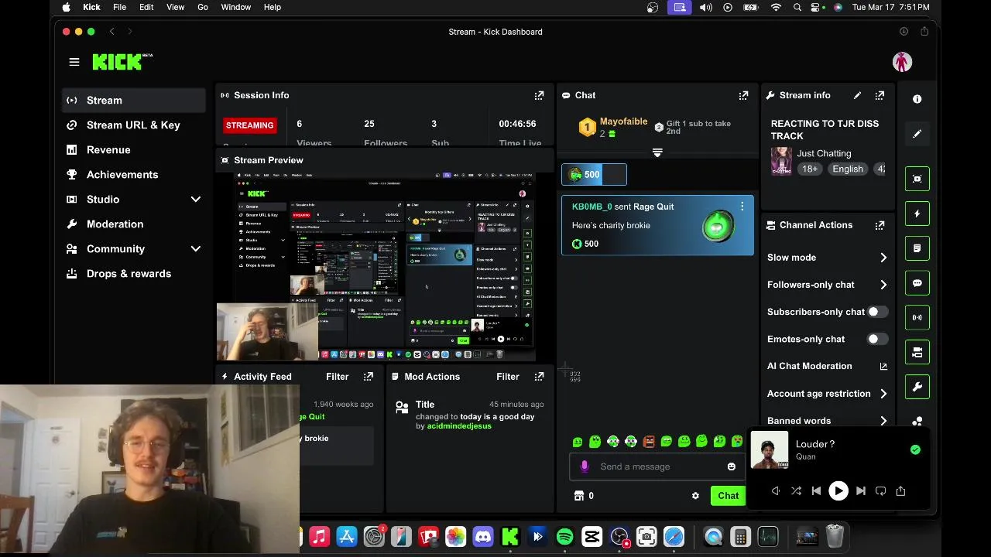This screenshot has width=991, height=557.
Task: Go to Revenue page
Action: [134, 150]
